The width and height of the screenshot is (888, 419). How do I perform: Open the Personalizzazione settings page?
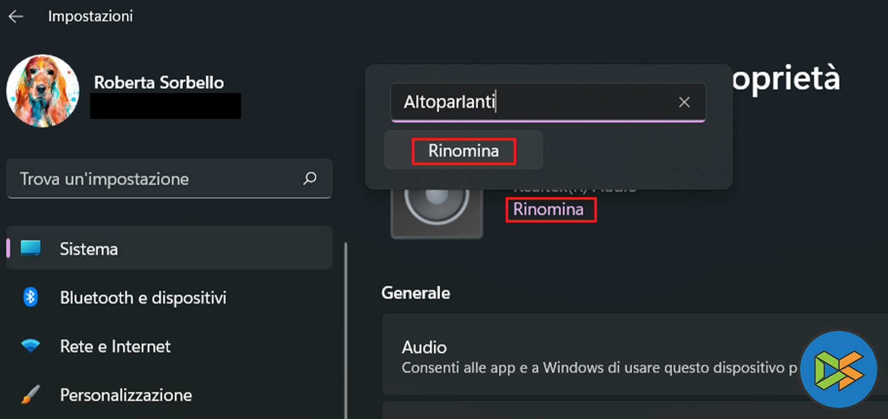[126, 395]
